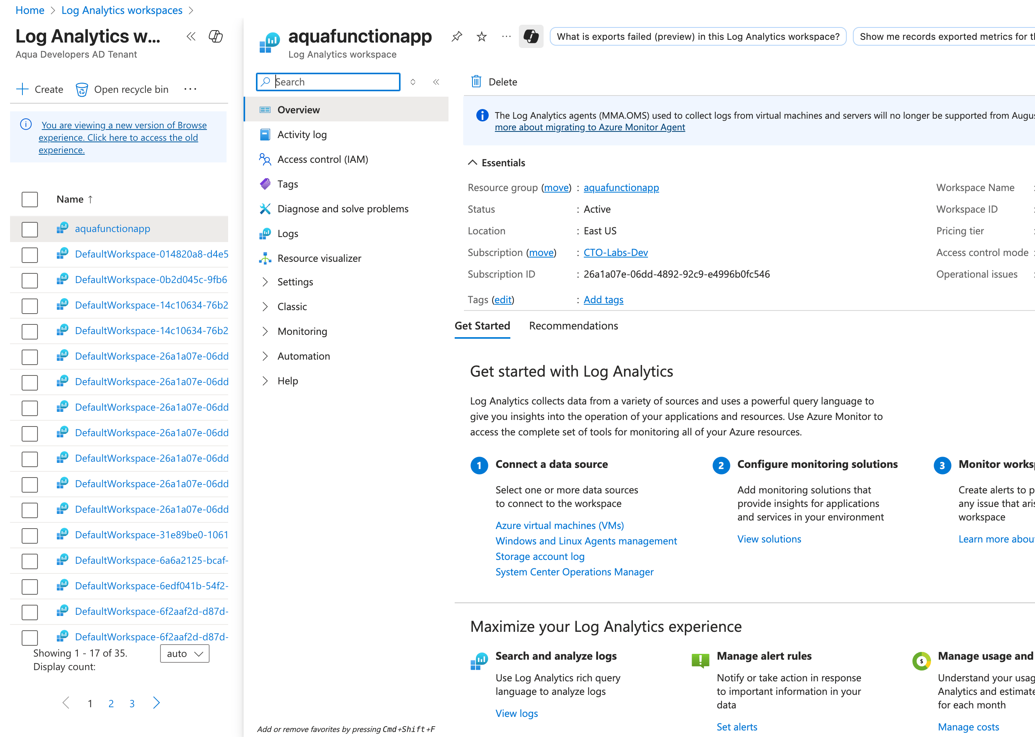Viewport: 1035px width, 737px height.
Task: Expand the Classic menu group
Action: point(264,307)
